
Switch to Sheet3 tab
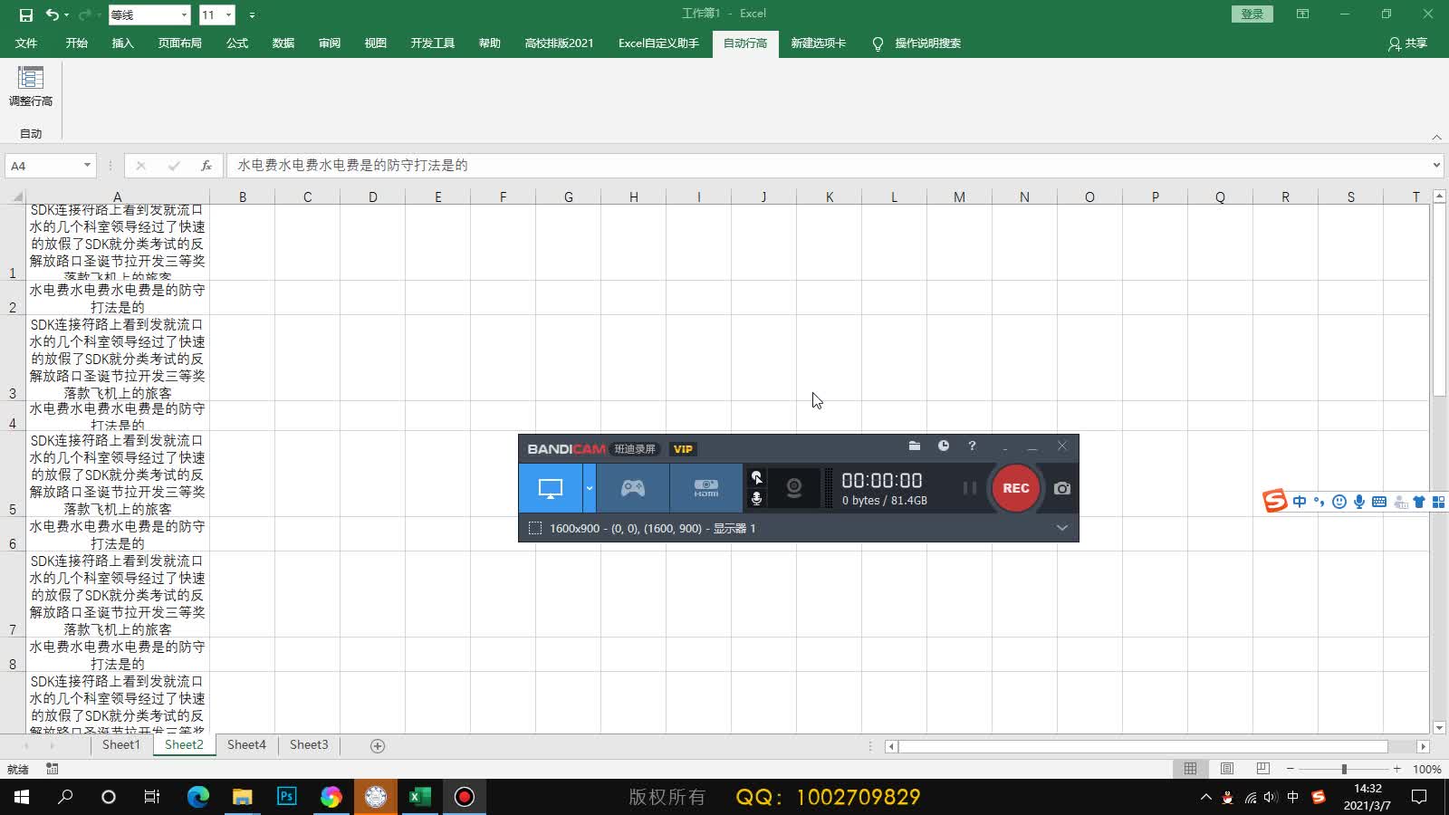[x=309, y=745]
